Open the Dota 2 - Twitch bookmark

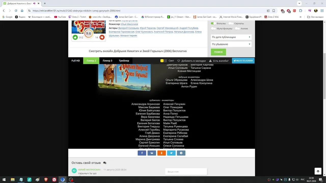pyautogui.click(x=77, y=17)
